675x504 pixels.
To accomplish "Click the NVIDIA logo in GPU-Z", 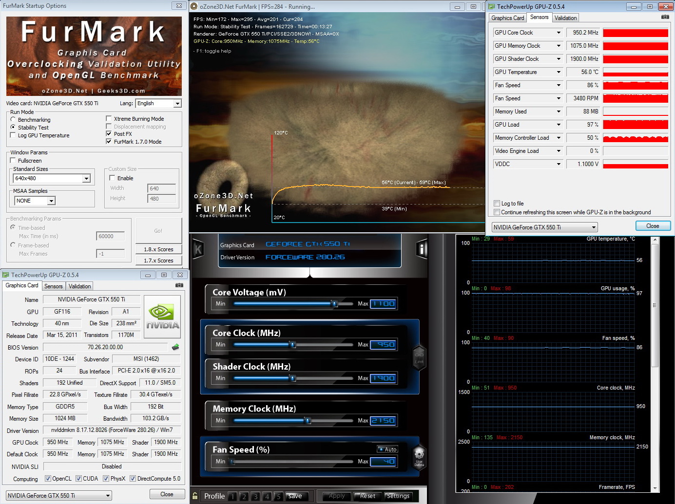I will click(162, 317).
